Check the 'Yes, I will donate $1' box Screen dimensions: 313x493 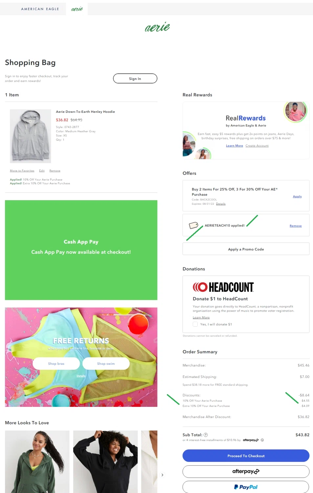(x=195, y=324)
